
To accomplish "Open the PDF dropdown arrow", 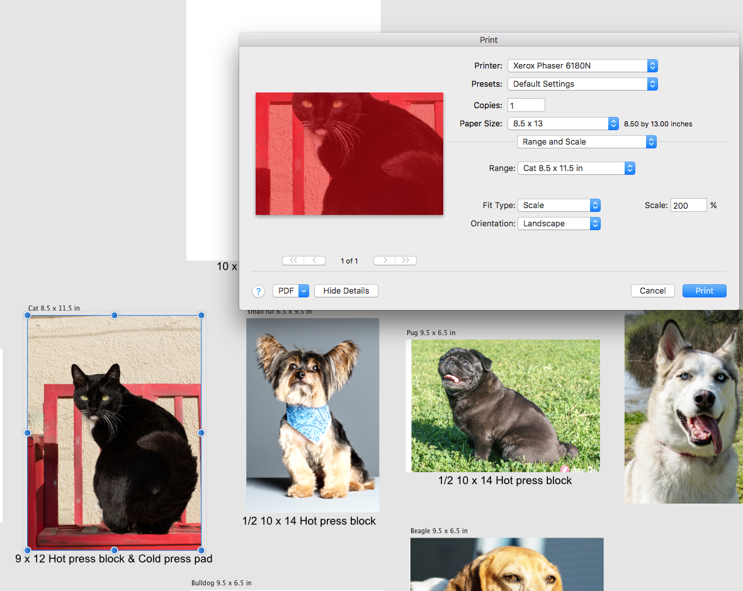I will pyautogui.click(x=303, y=291).
